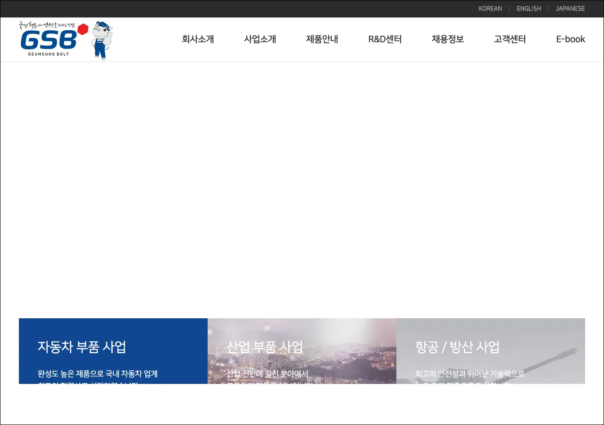Switch site language to KOREAN
This screenshot has width=604, height=425.
(x=490, y=8)
